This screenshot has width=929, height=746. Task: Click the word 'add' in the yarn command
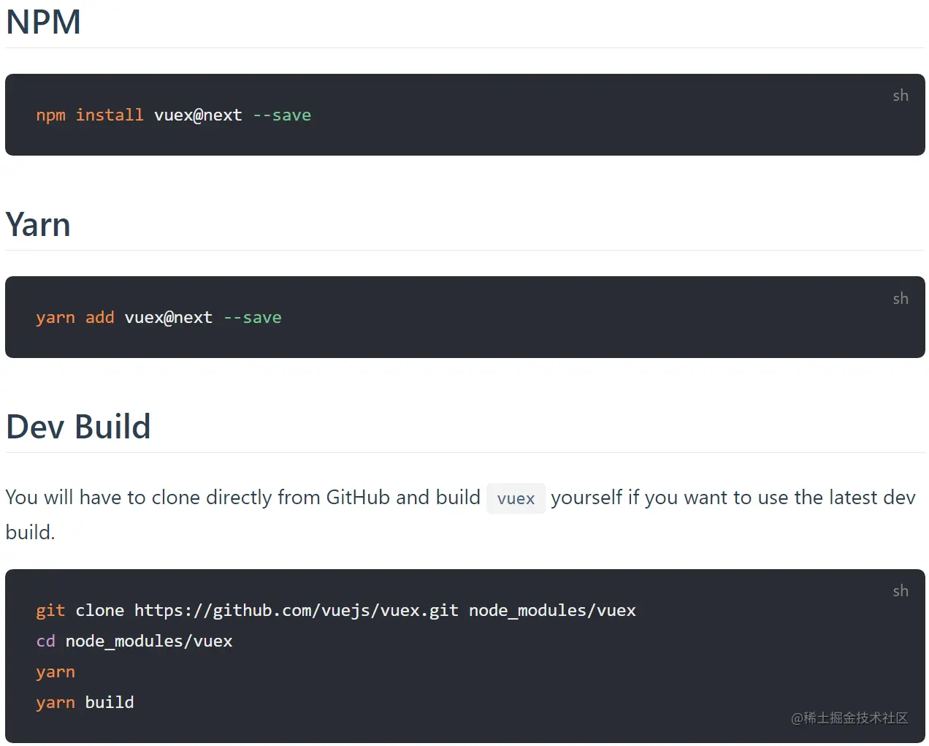coord(100,318)
